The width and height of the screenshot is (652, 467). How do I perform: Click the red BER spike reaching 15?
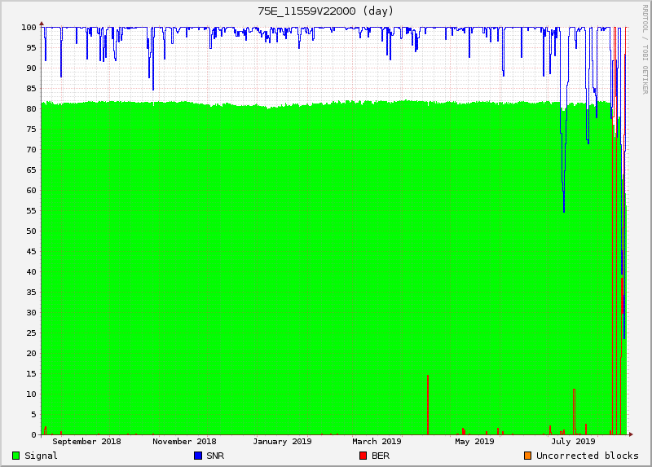428,404
